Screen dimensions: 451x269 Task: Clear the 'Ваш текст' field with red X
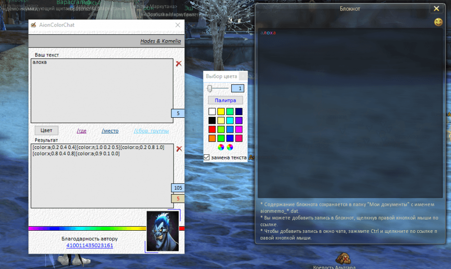click(179, 64)
